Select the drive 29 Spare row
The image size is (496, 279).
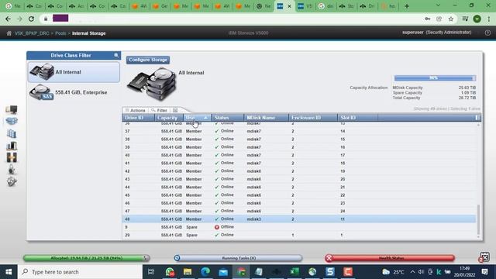(299, 235)
